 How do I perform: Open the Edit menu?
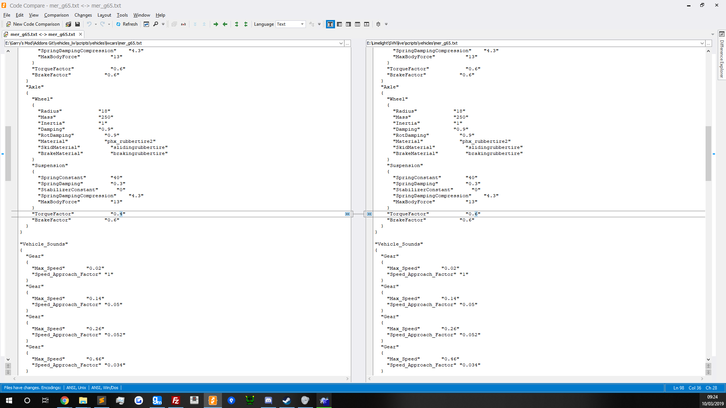click(20, 15)
